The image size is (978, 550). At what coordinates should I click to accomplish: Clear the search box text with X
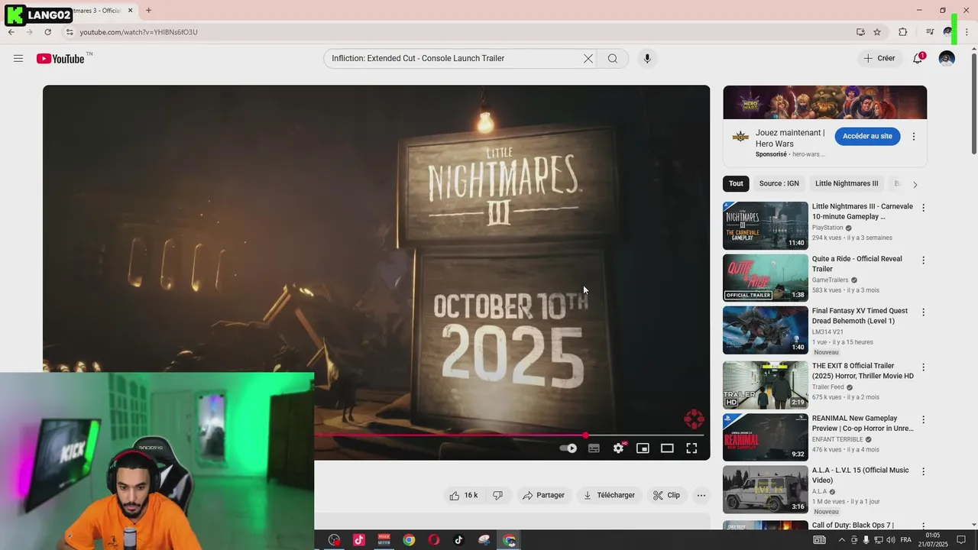tap(588, 59)
